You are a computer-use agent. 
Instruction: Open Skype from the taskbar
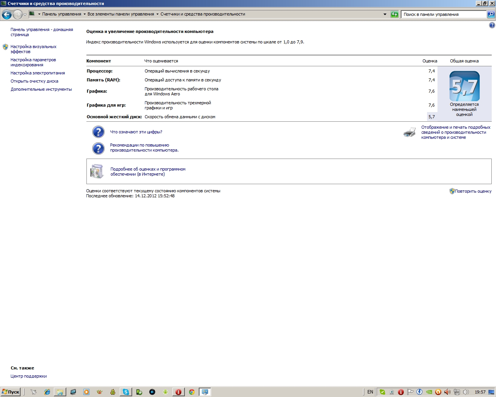click(x=126, y=392)
